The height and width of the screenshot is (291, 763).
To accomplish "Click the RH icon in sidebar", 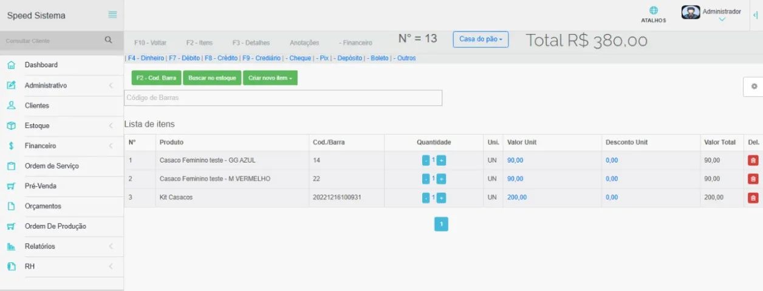I will point(11,266).
